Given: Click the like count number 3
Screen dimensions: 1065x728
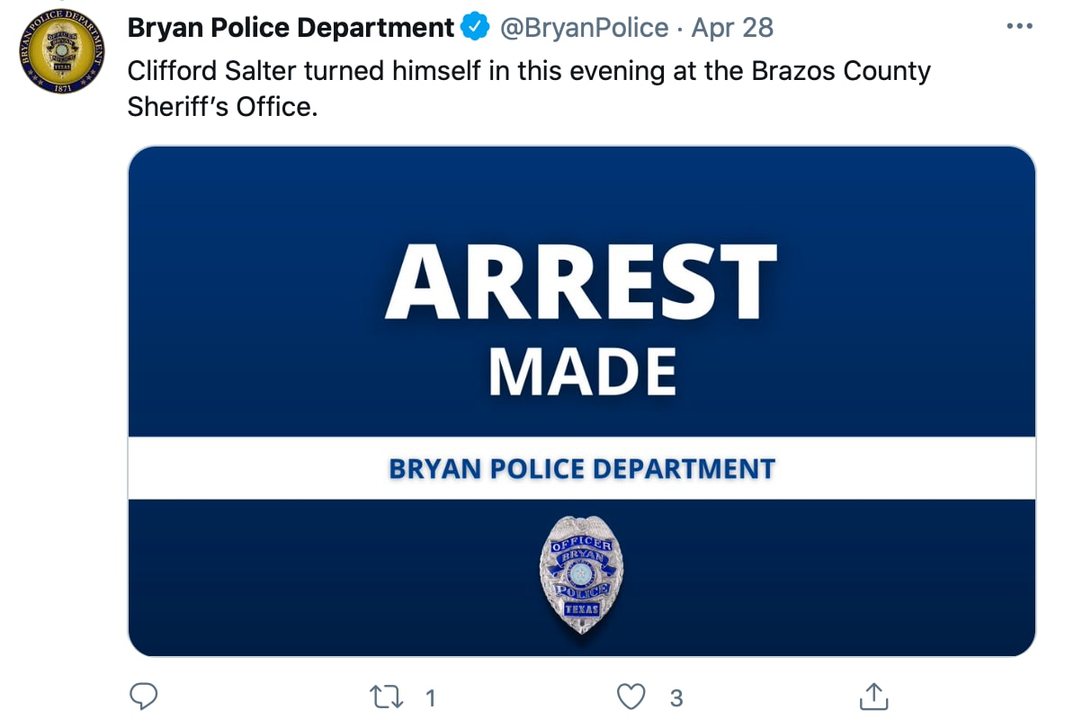Looking at the screenshot, I should point(676,698).
